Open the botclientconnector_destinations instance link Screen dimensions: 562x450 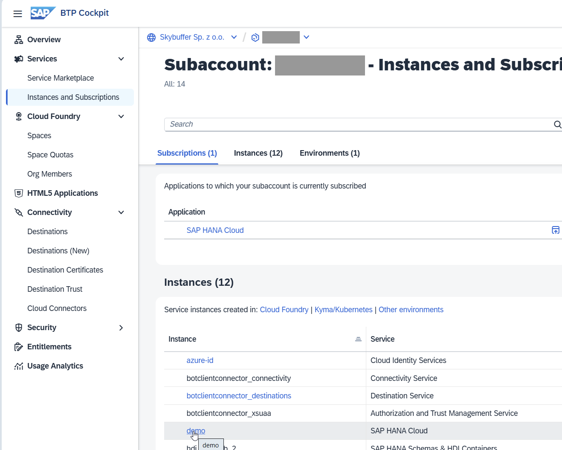click(x=239, y=396)
